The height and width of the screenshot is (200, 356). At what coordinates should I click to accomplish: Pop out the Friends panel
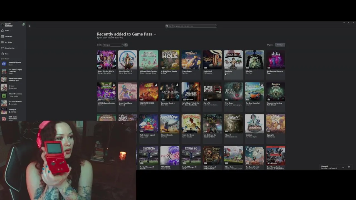tap(349, 167)
